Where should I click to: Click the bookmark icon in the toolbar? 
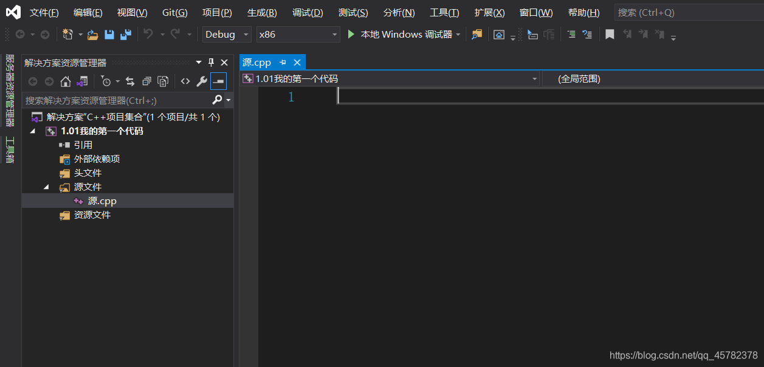pos(610,35)
